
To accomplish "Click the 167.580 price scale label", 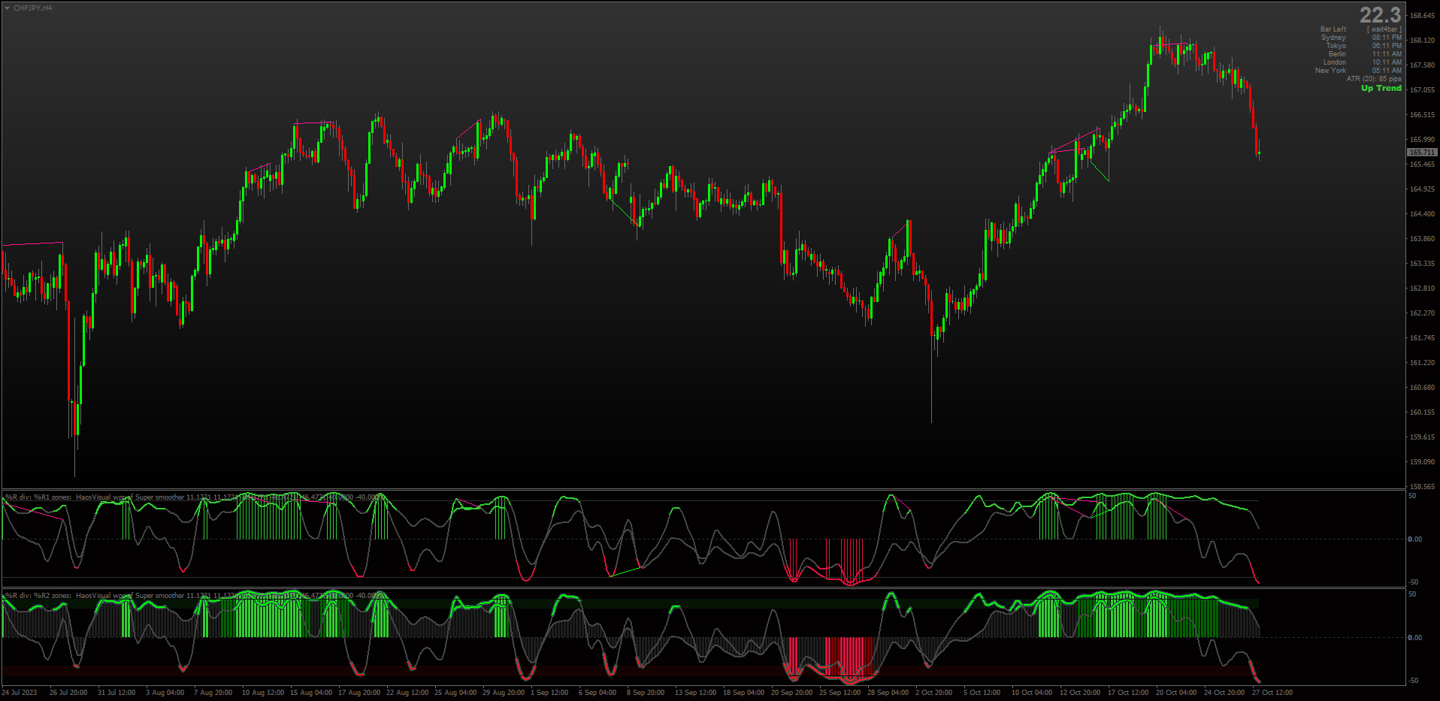I will point(1422,65).
